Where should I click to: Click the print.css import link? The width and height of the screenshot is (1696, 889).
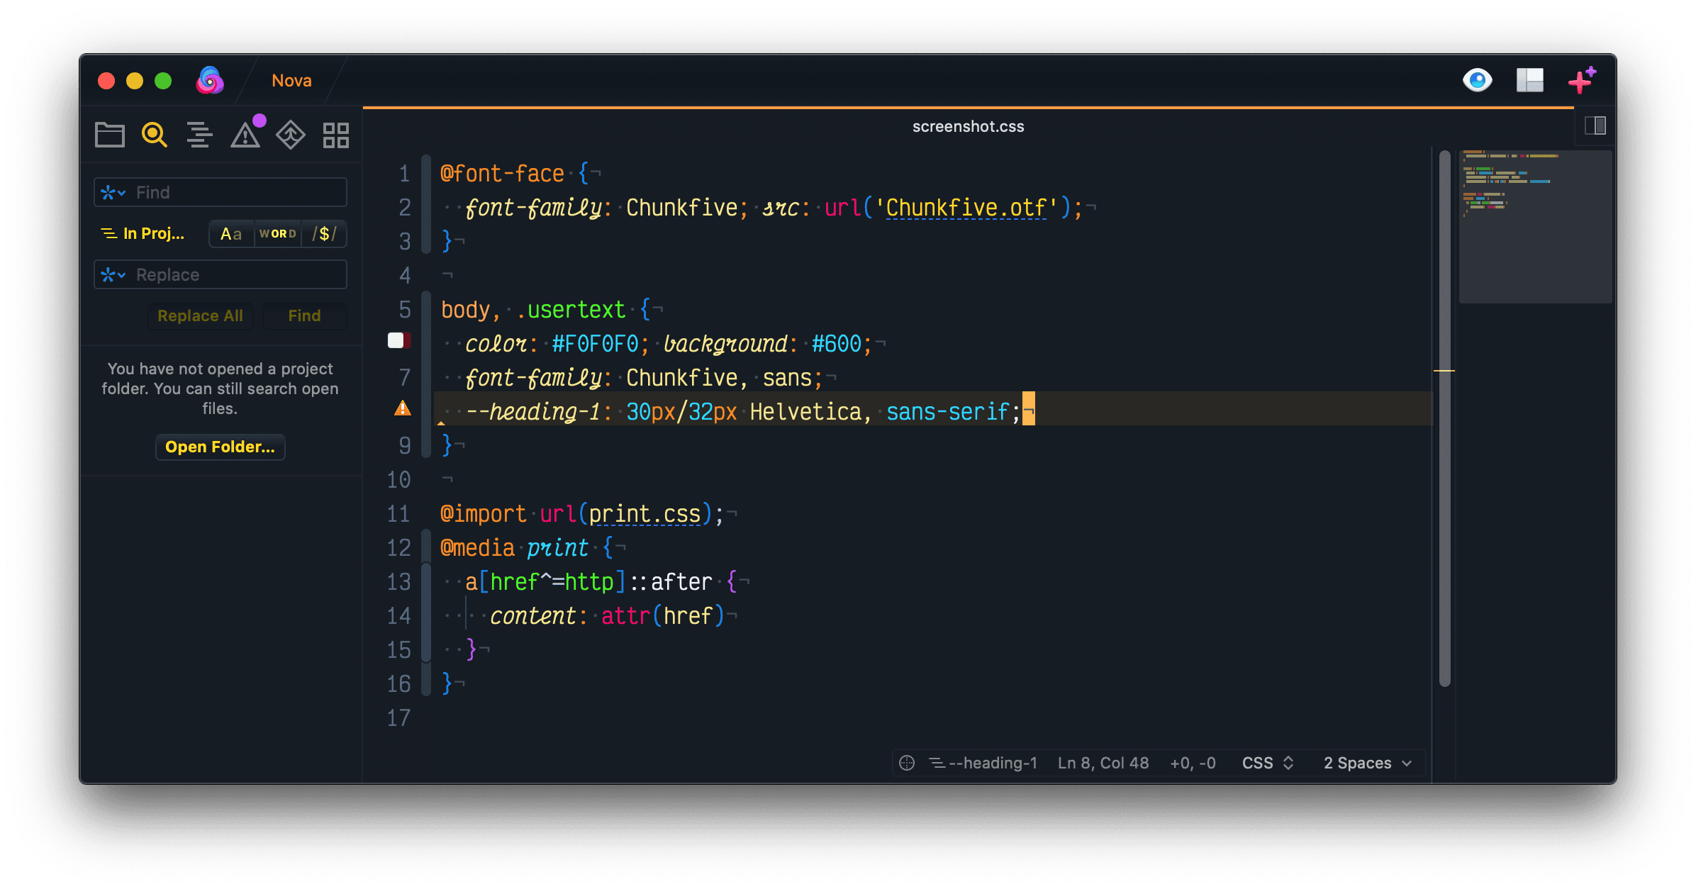645,514
